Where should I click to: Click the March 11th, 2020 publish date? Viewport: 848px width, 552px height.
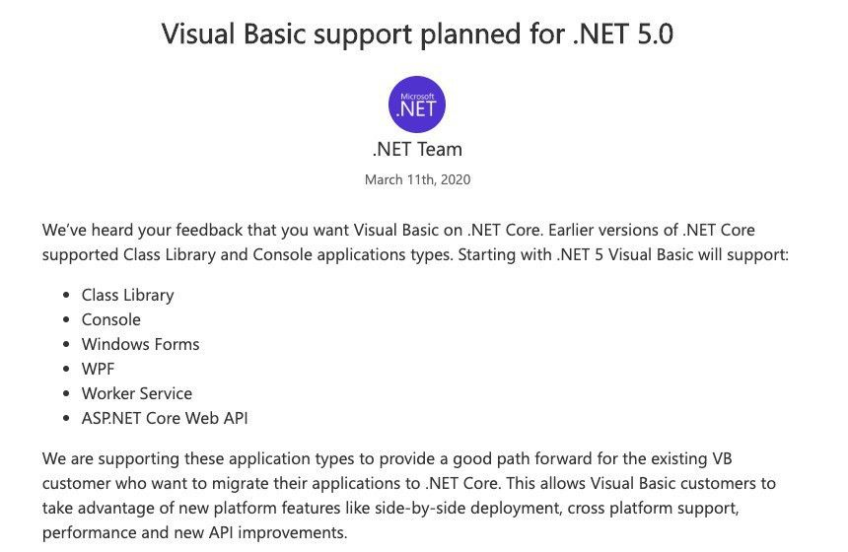[x=417, y=179]
